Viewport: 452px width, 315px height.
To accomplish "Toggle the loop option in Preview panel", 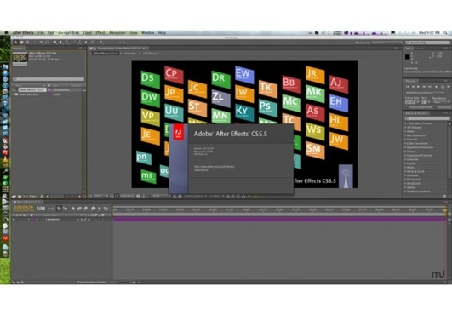I will 443,87.
